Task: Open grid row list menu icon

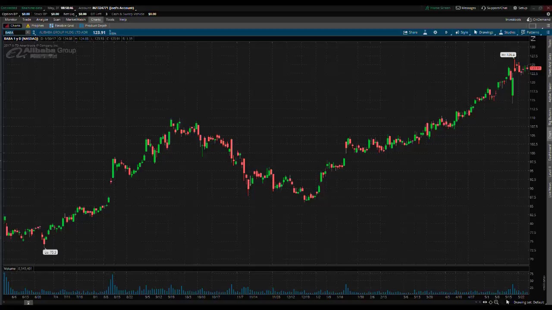Action: [x=549, y=25]
